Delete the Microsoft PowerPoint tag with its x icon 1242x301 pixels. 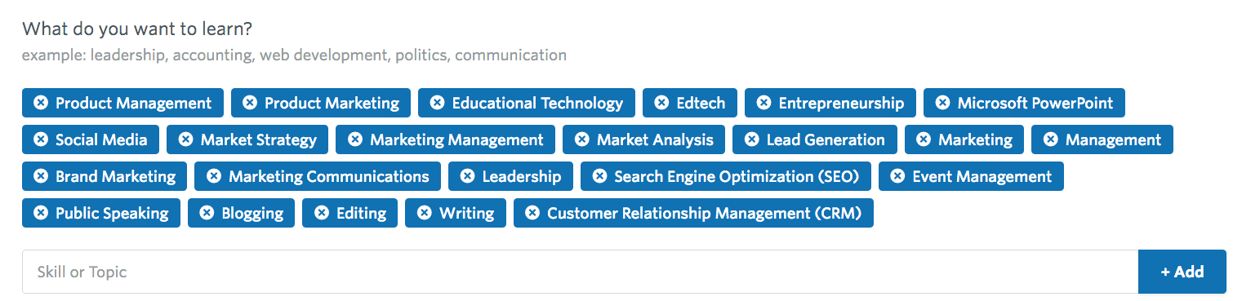click(x=942, y=103)
